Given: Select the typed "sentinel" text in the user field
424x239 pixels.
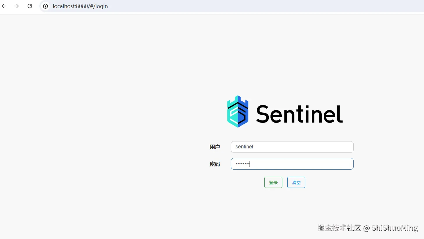Looking at the screenshot, I should [x=244, y=147].
